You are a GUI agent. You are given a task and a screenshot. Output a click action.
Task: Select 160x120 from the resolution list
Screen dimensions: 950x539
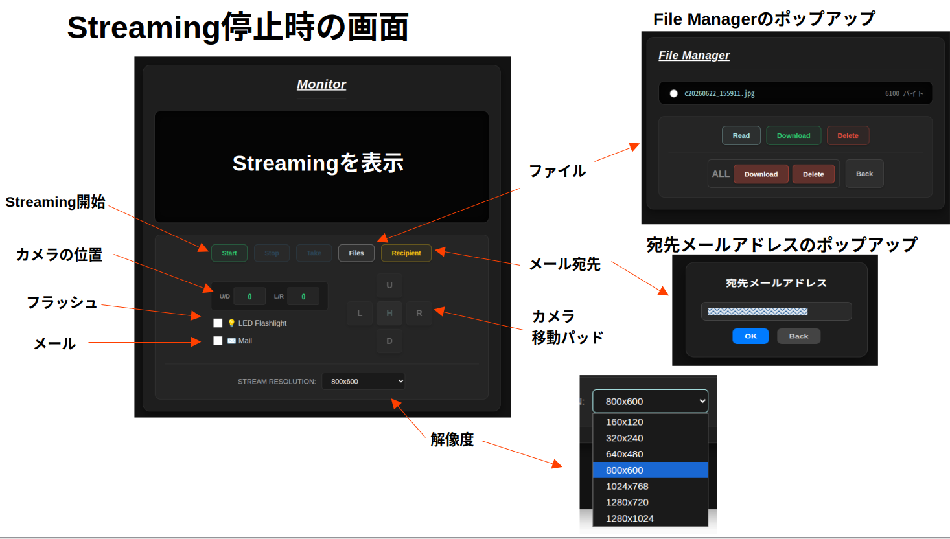coord(650,422)
